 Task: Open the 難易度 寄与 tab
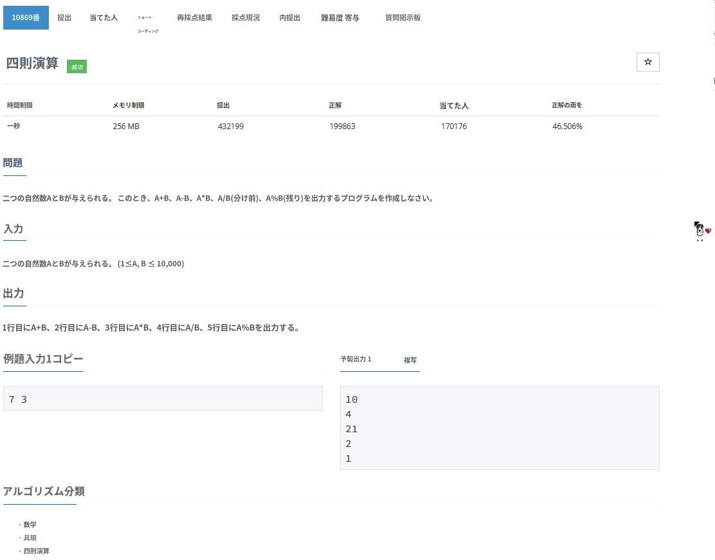pos(340,18)
